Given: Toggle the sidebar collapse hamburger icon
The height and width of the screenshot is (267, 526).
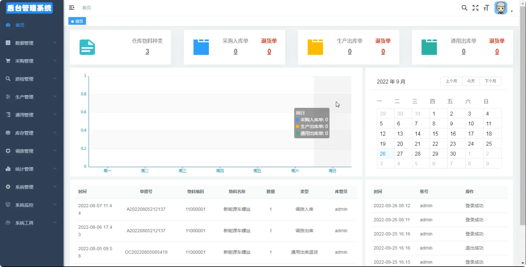Looking at the screenshot, I should tap(72, 8).
